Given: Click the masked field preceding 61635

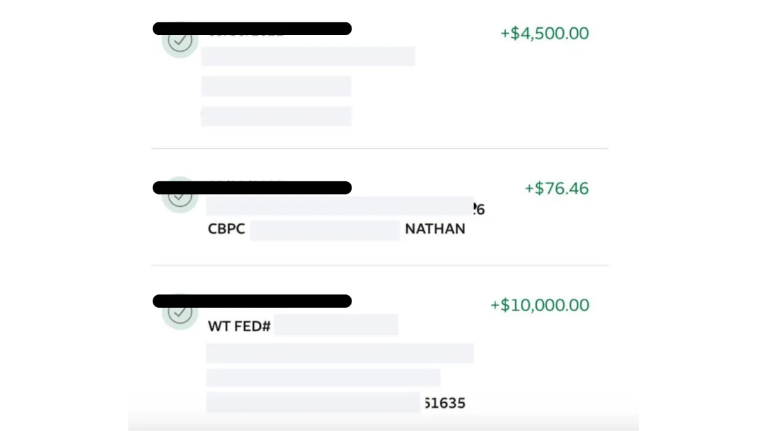Looking at the screenshot, I should [x=313, y=403].
